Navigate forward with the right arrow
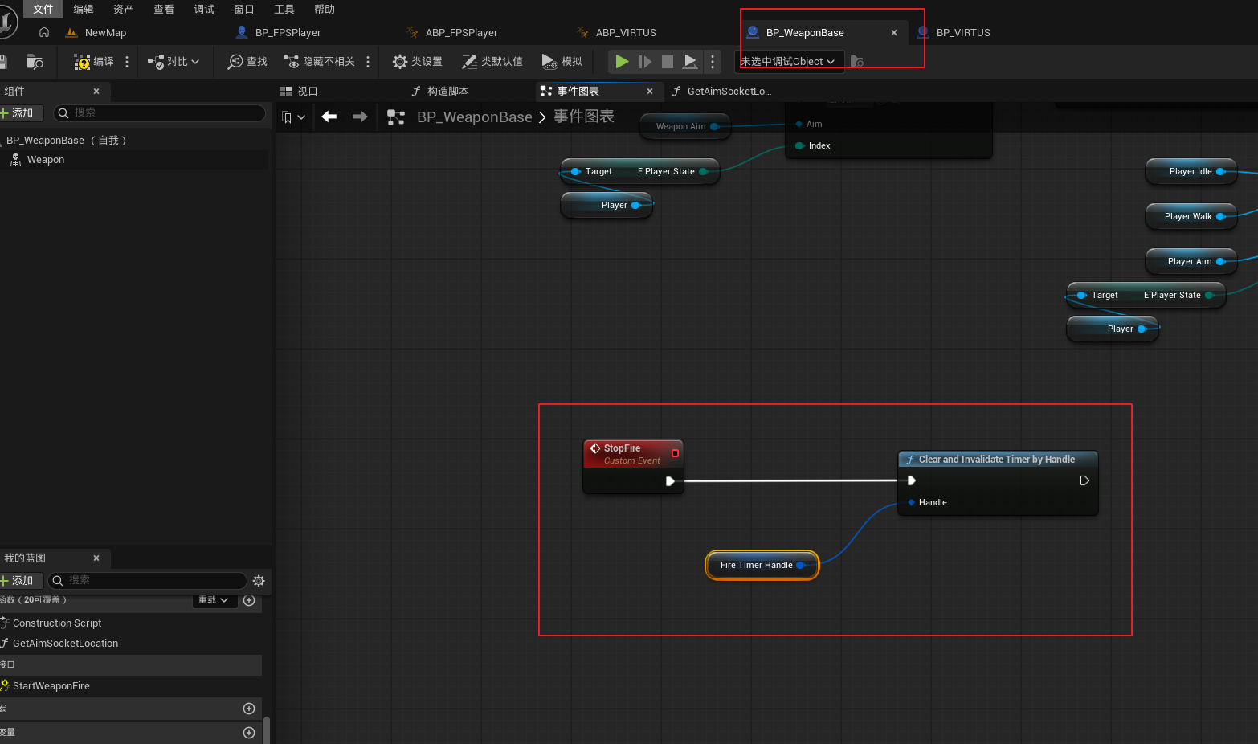 coord(360,117)
